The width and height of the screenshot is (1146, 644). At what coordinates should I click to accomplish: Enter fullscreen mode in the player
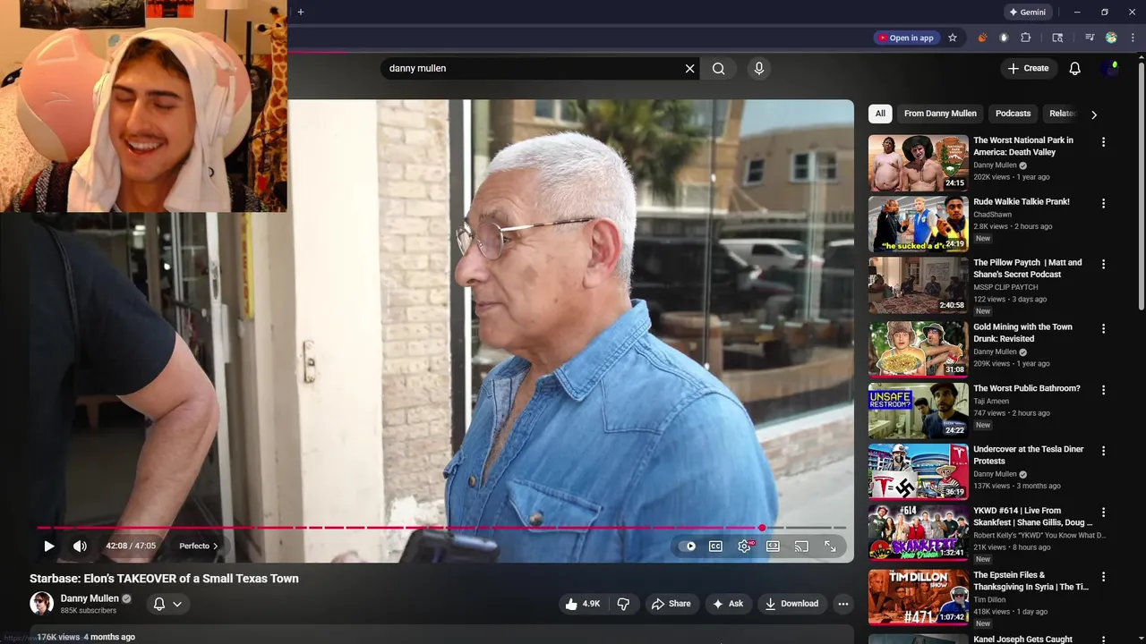[x=830, y=546]
